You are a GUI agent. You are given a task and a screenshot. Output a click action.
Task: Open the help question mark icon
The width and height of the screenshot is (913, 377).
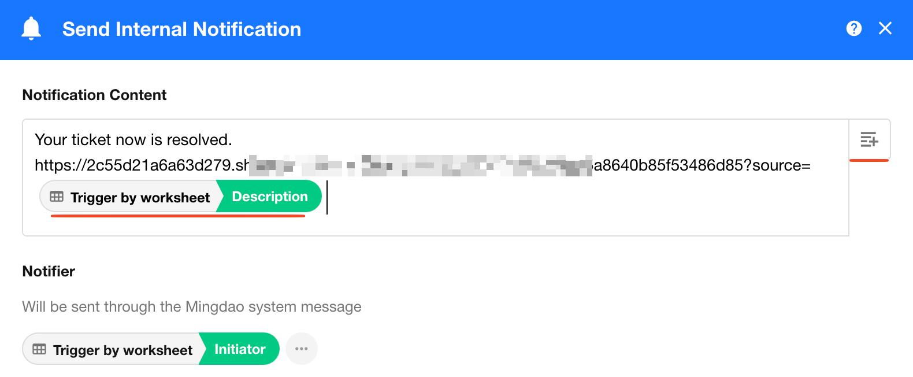pos(853,28)
